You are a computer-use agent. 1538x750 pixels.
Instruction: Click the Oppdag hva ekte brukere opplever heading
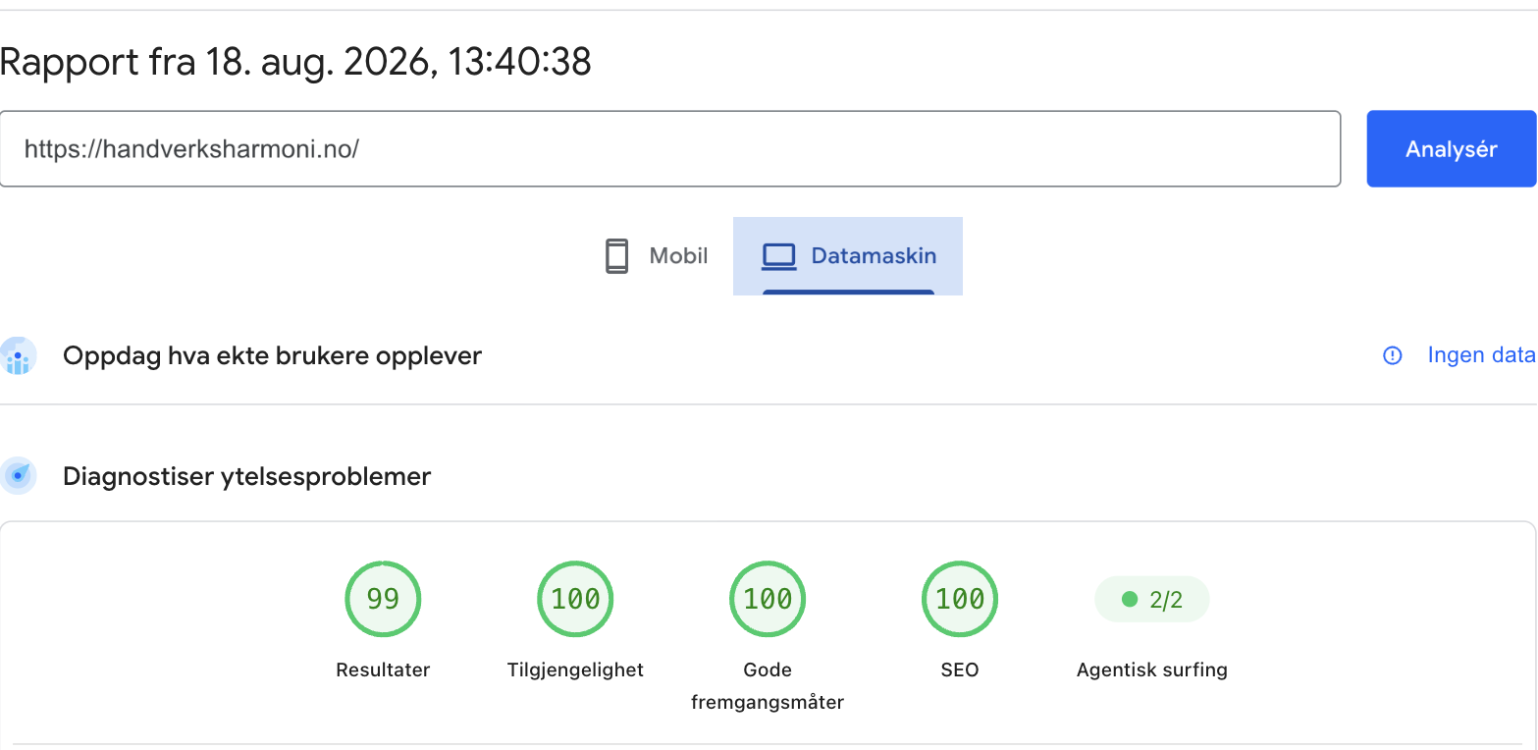[x=272, y=355]
